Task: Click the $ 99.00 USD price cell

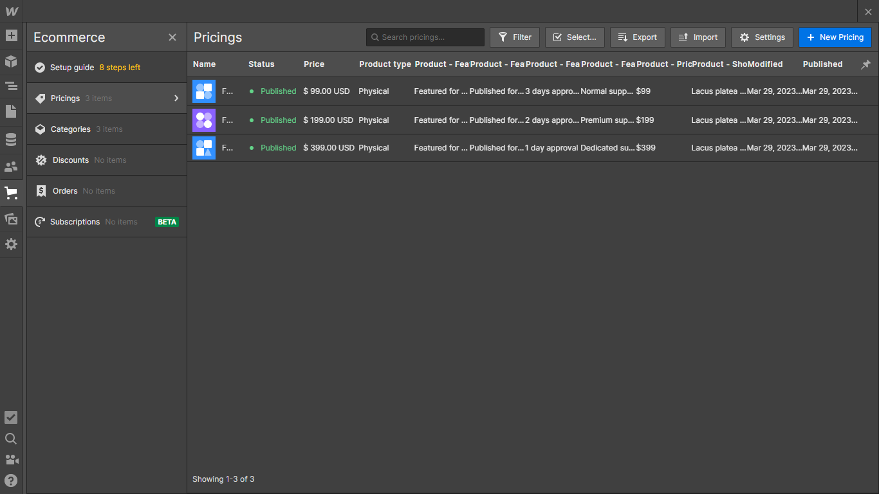Action: [x=327, y=91]
